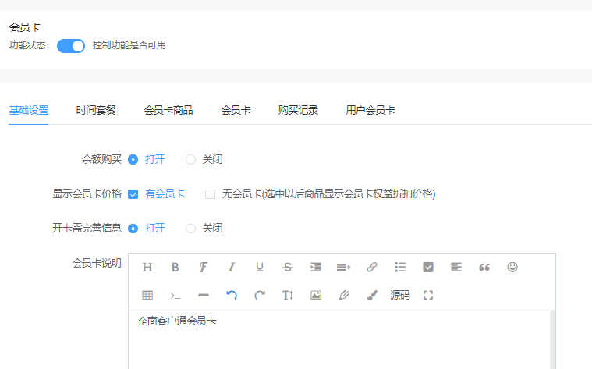
Task: Insert a blockquote with quote icon
Action: tap(484, 268)
